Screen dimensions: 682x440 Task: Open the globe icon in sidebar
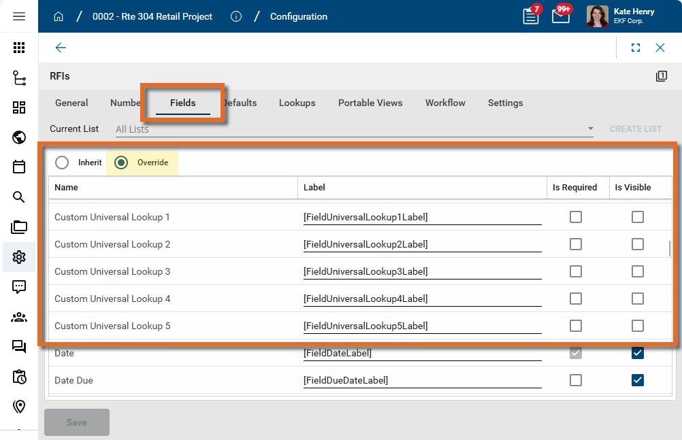pos(19,137)
